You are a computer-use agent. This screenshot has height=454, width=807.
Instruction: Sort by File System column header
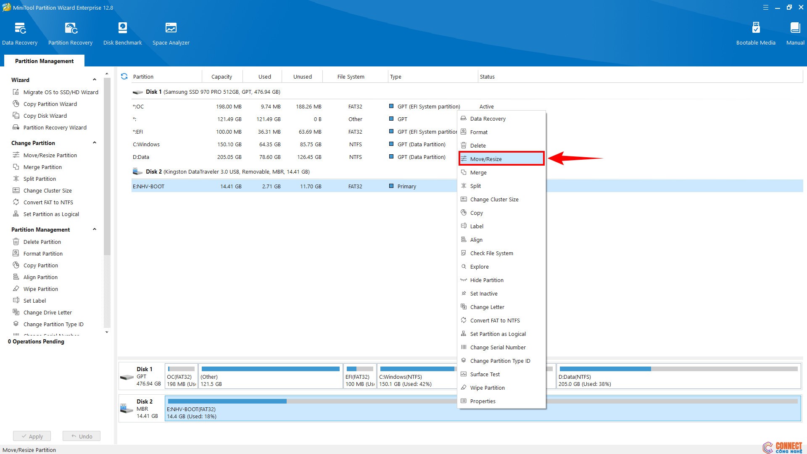pyautogui.click(x=355, y=77)
